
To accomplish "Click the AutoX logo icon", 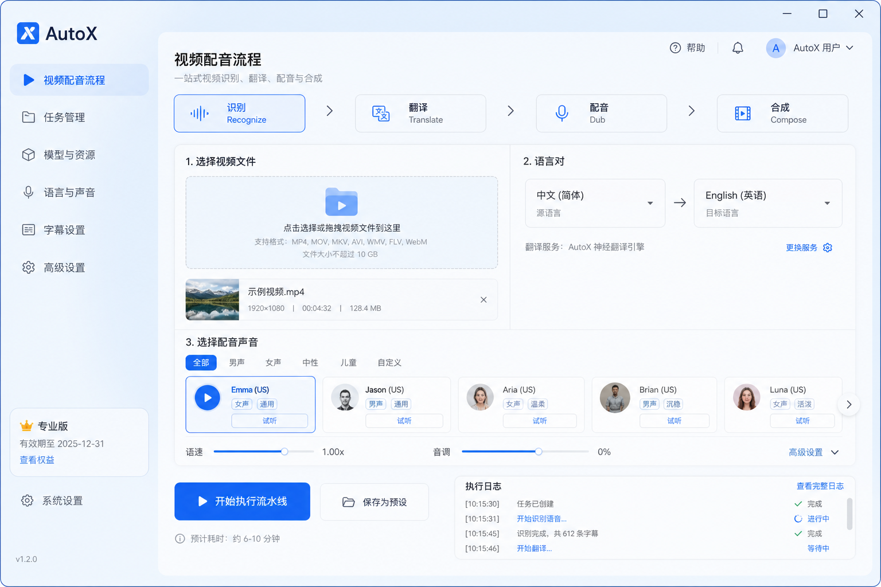I will [x=28, y=33].
